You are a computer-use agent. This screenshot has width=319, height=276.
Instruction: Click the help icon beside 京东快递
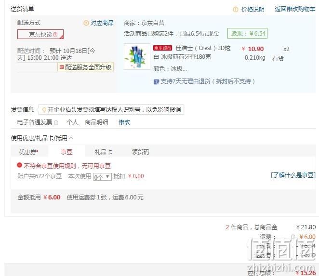pos(55,34)
